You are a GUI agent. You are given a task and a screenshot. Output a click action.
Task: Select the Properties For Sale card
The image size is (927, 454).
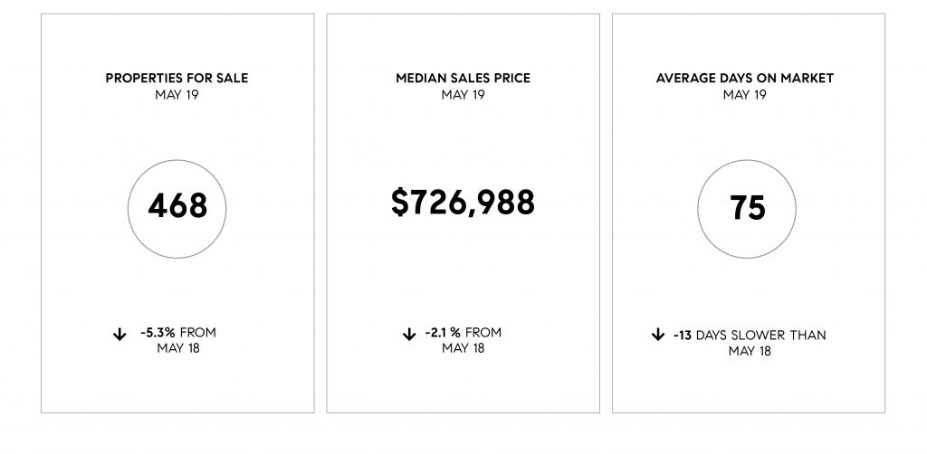[x=177, y=213]
